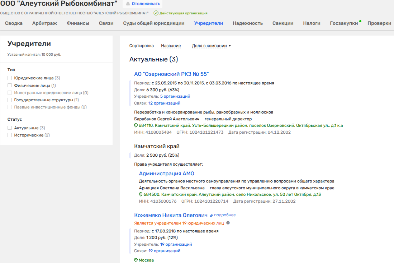
Task: Click the green checkmark active organization icon
Action: coord(156,13)
